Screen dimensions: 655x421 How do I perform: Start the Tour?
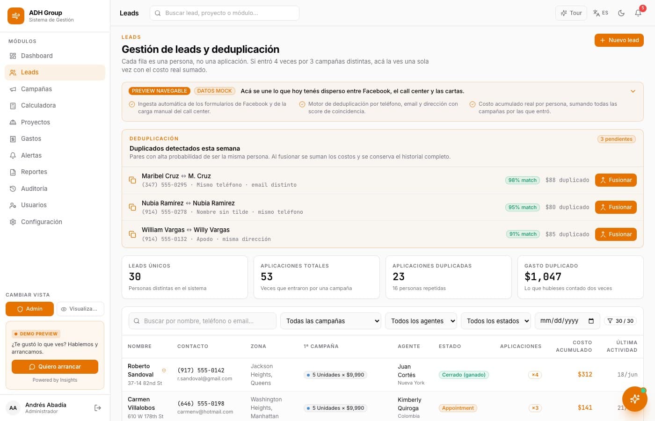[x=571, y=13]
